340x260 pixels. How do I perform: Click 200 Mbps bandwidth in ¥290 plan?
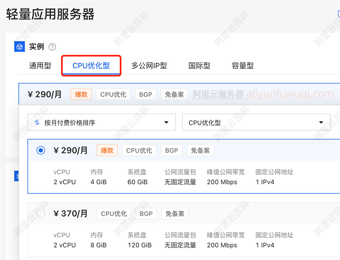(222, 182)
